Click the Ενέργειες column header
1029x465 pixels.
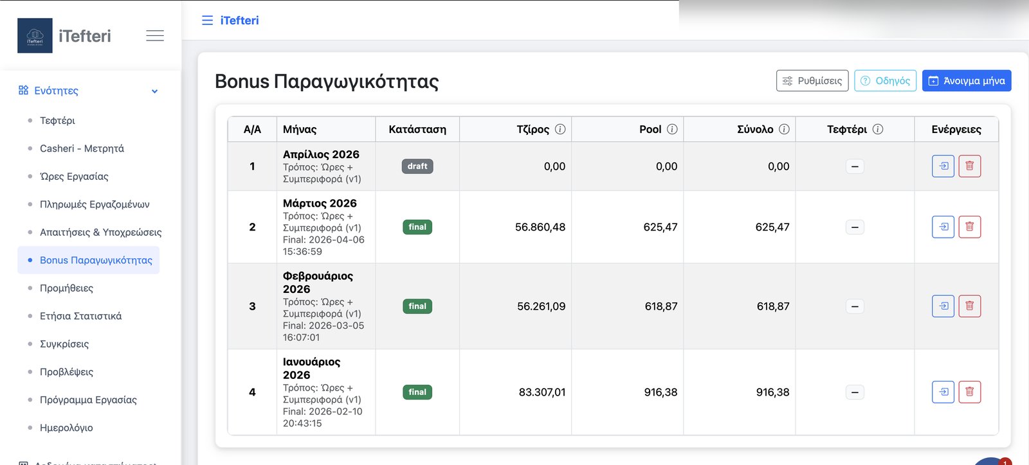(956, 129)
